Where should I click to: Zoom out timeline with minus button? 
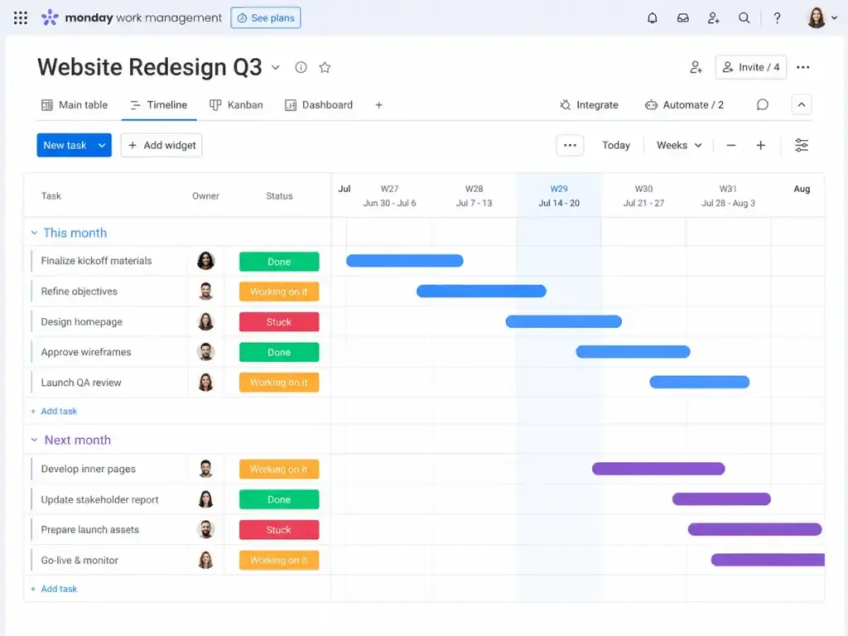[x=730, y=145]
